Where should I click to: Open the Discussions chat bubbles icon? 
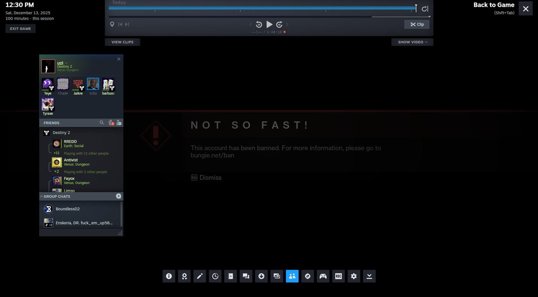coord(246,276)
